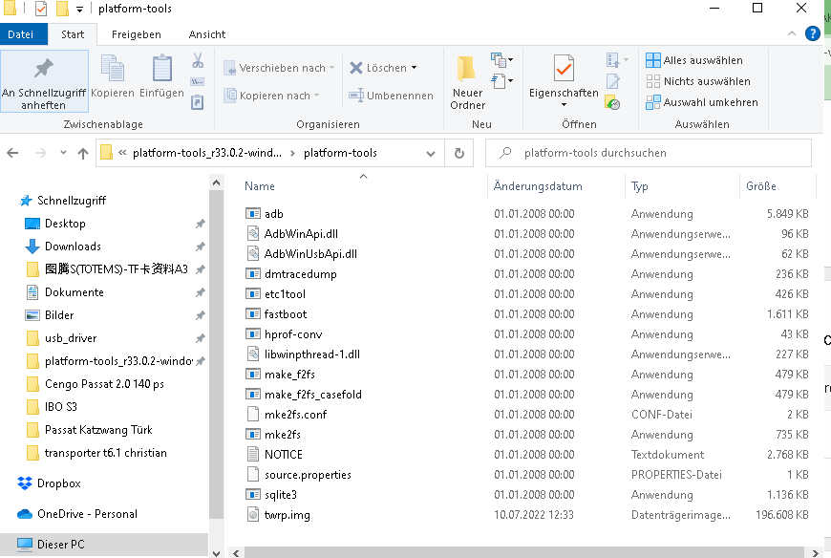Click the horizontal scrollbar right arrow
831x558 pixels.
815,552
